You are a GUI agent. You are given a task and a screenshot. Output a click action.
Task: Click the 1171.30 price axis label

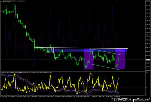pyautogui.click(x=148, y=9)
